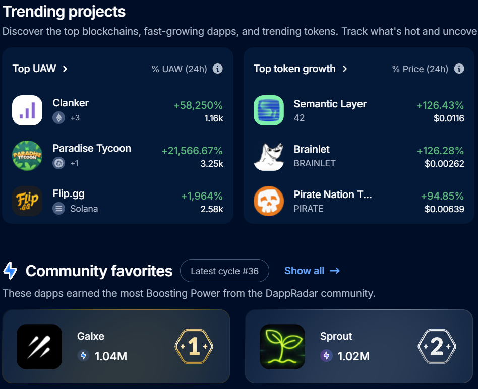Click Solana chain icon under Flip.gg
The width and height of the screenshot is (478, 389).
point(59,209)
